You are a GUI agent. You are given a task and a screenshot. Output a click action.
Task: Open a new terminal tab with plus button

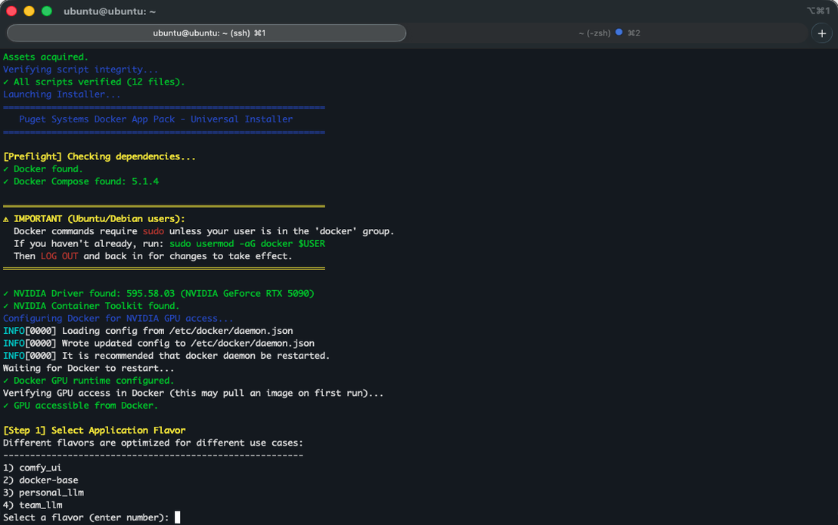tap(821, 33)
